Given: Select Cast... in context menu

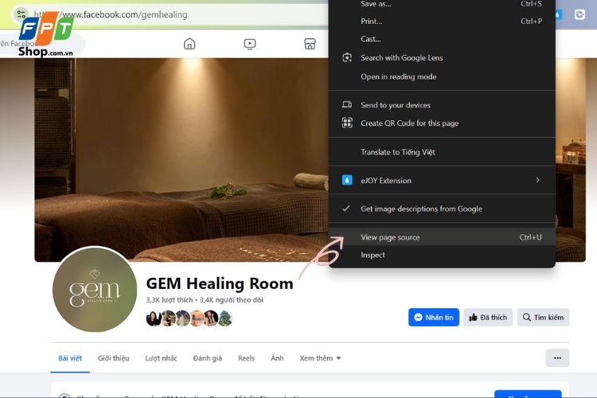Looking at the screenshot, I should pos(442,39).
